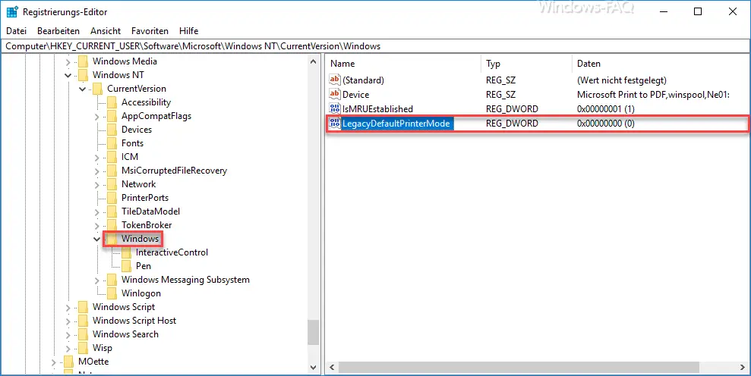The image size is (751, 376).
Task: Expand the TokenBroker key
Action: click(96, 225)
